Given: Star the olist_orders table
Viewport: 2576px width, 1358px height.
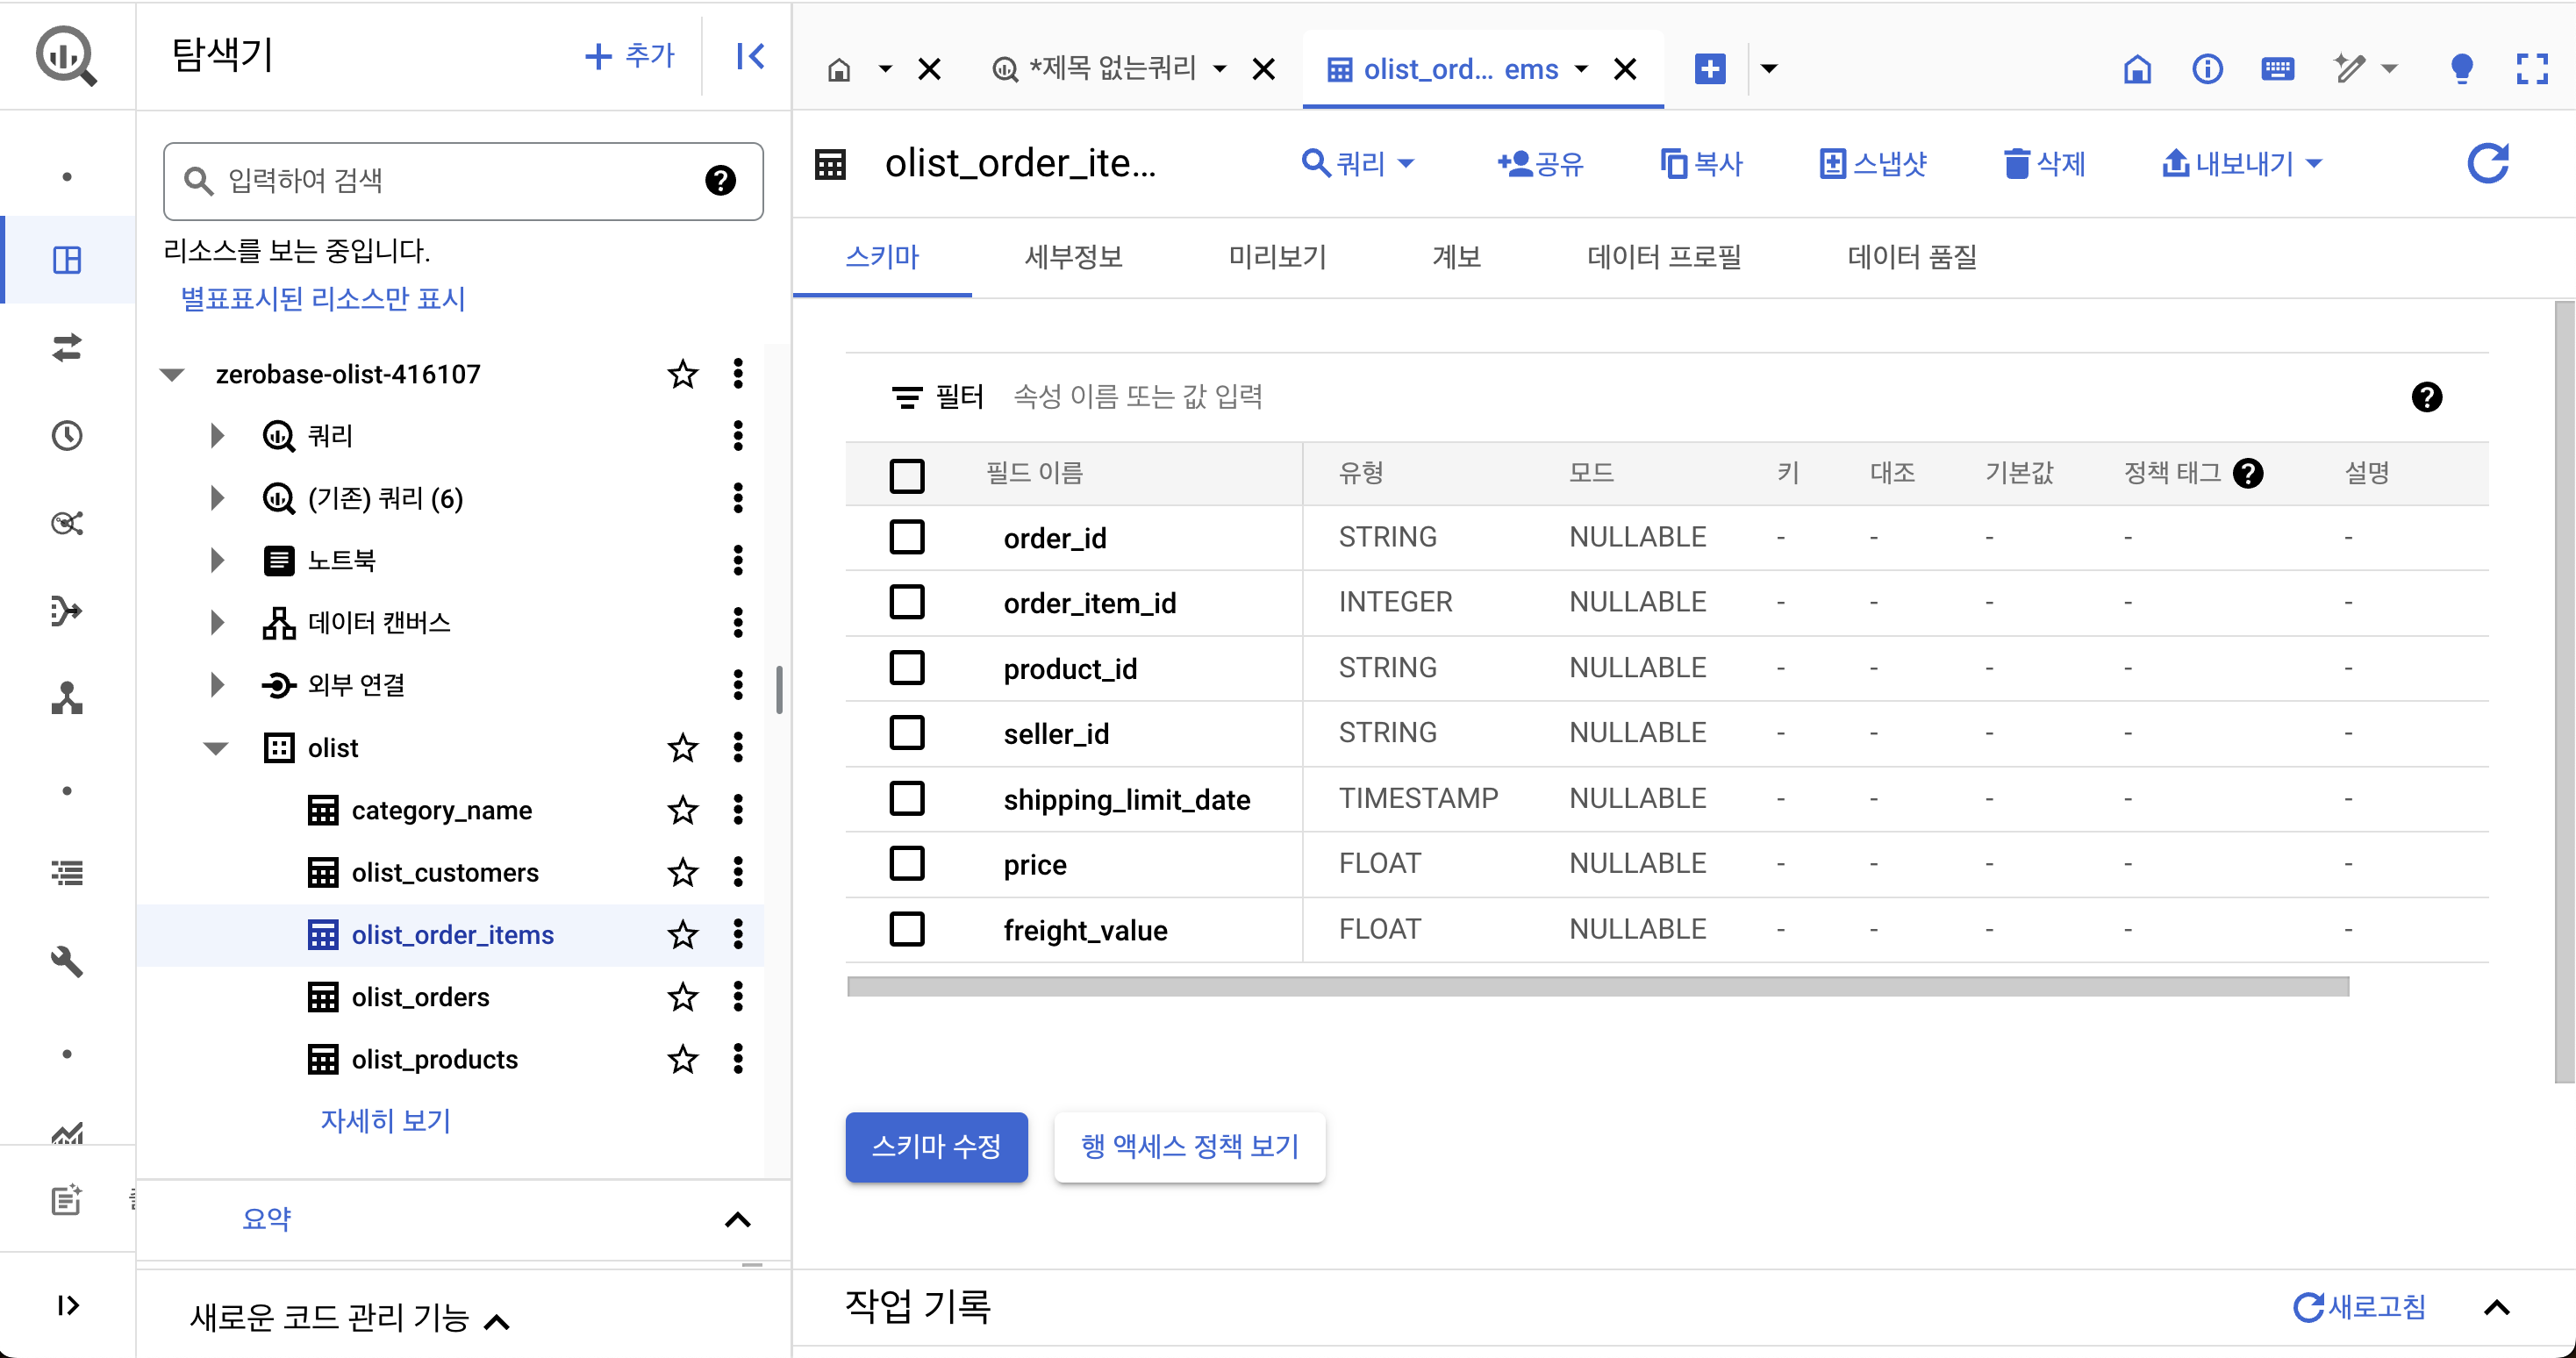Looking at the screenshot, I should (x=682, y=997).
